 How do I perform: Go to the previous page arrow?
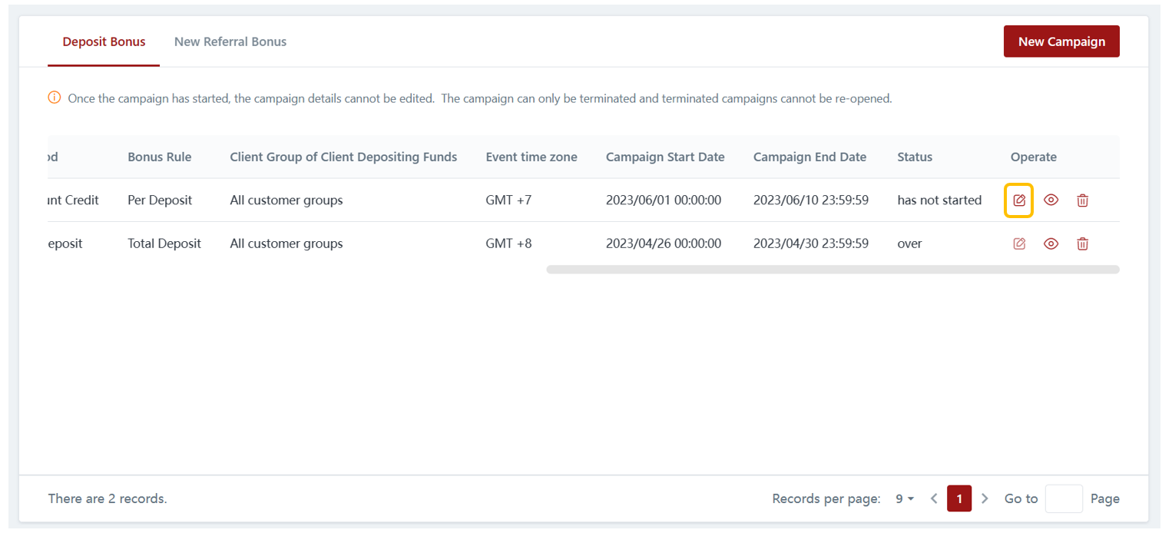(934, 498)
